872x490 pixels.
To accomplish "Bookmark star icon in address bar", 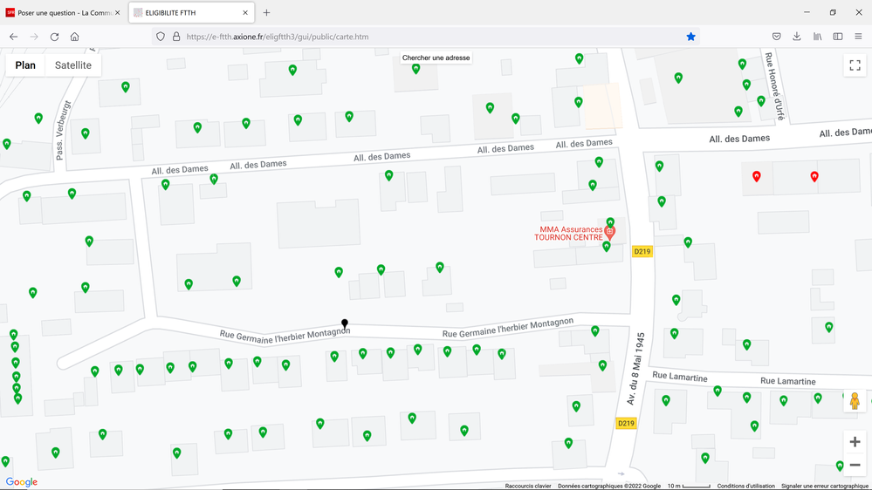I will coord(690,37).
